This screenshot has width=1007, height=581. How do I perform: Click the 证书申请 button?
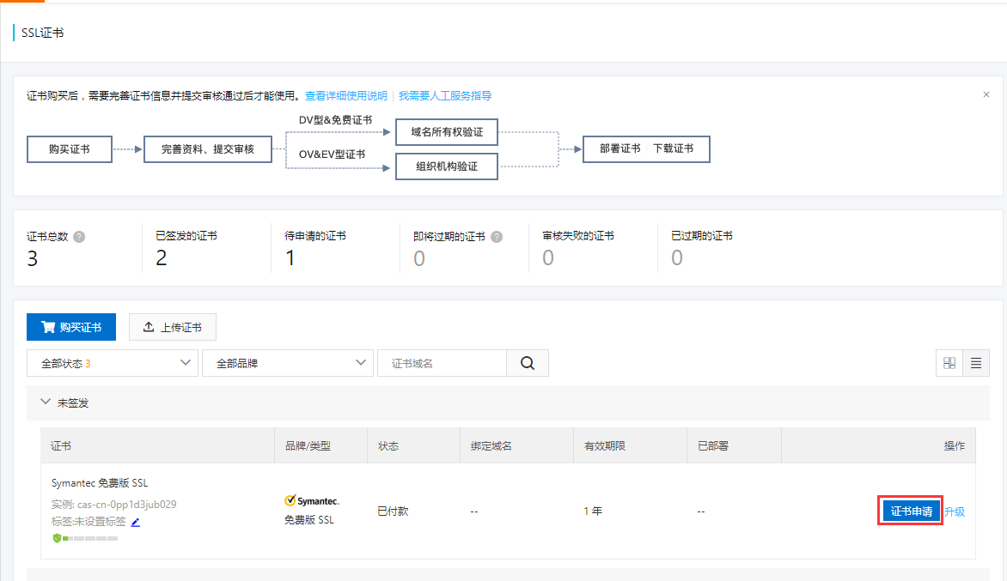tap(910, 510)
